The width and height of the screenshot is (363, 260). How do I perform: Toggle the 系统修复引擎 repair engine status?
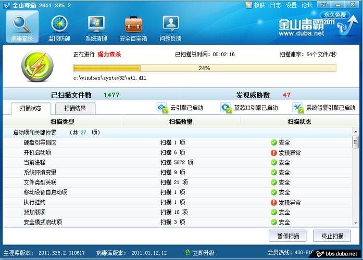(x=324, y=108)
